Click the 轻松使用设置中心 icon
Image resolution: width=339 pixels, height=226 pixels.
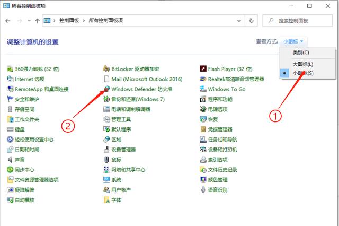10,140
